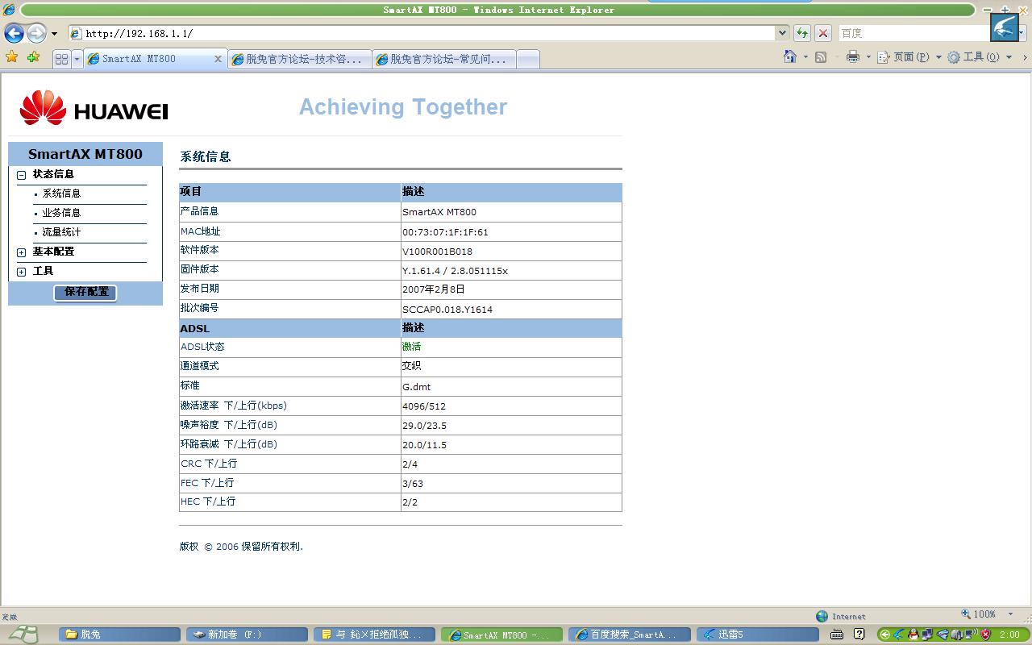Refresh the page with the green arrows icon
The width and height of the screenshot is (1032, 645).
point(802,33)
